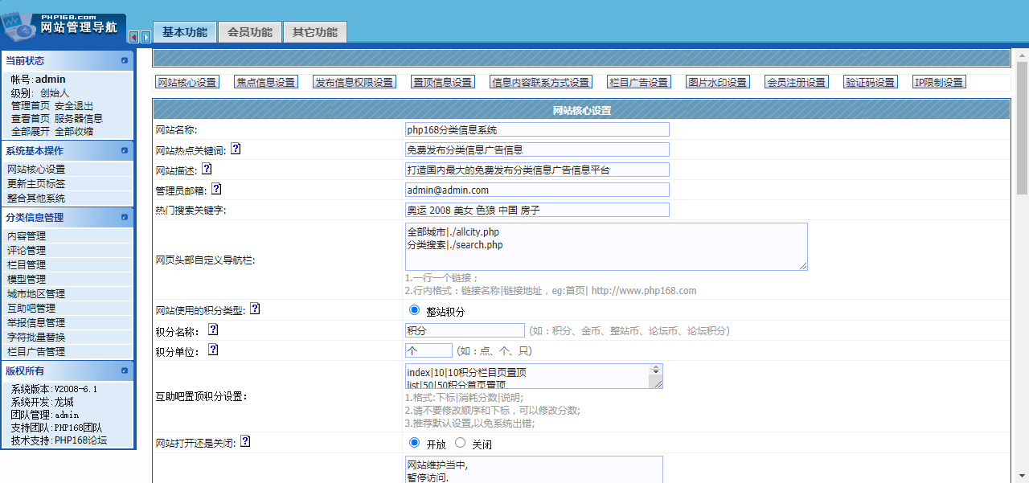
Task: Click the 积分名称 input field
Action: click(x=465, y=330)
